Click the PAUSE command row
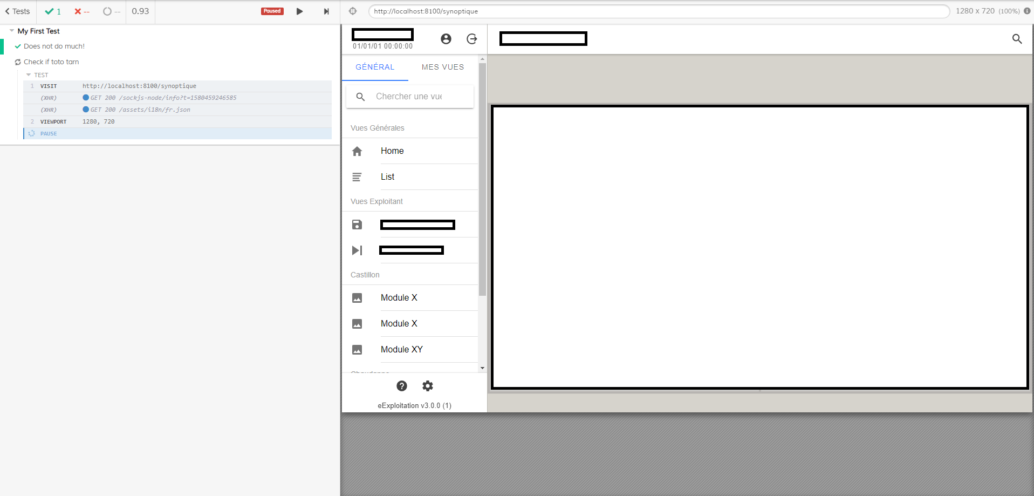Viewport: 1034px width, 496px height. click(177, 134)
